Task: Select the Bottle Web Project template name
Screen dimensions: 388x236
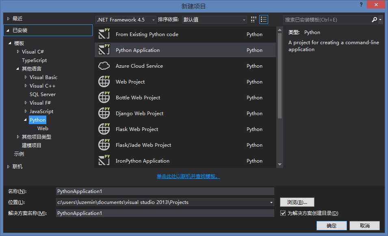Action: 138,97
